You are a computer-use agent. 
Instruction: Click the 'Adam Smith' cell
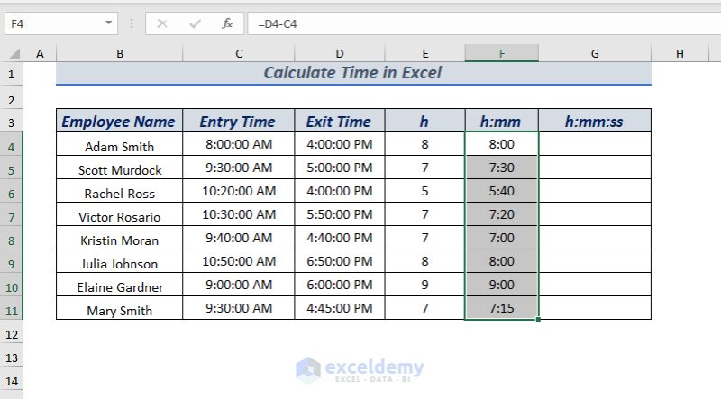pos(120,144)
